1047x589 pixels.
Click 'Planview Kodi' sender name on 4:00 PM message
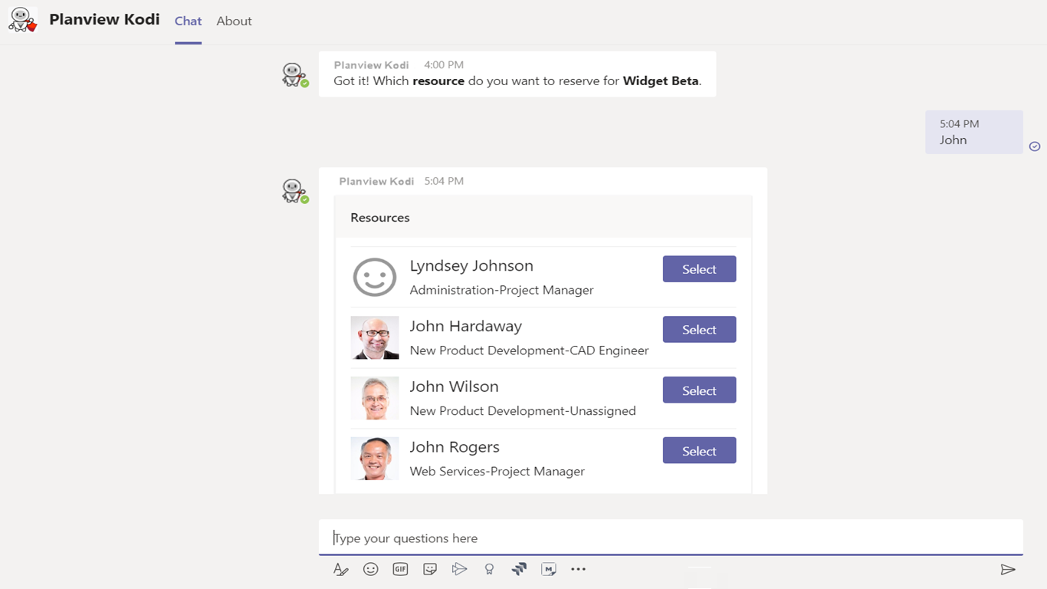click(x=372, y=65)
